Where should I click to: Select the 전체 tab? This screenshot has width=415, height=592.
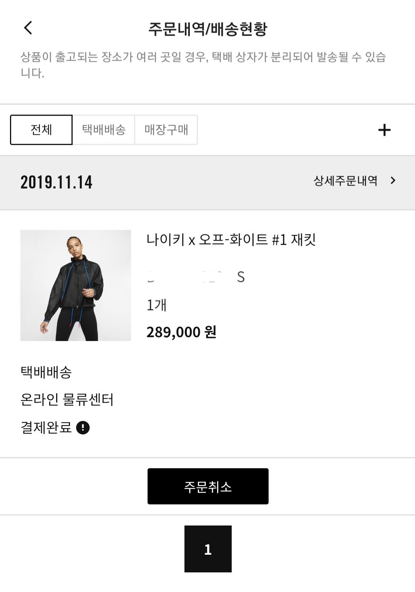click(41, 130)
